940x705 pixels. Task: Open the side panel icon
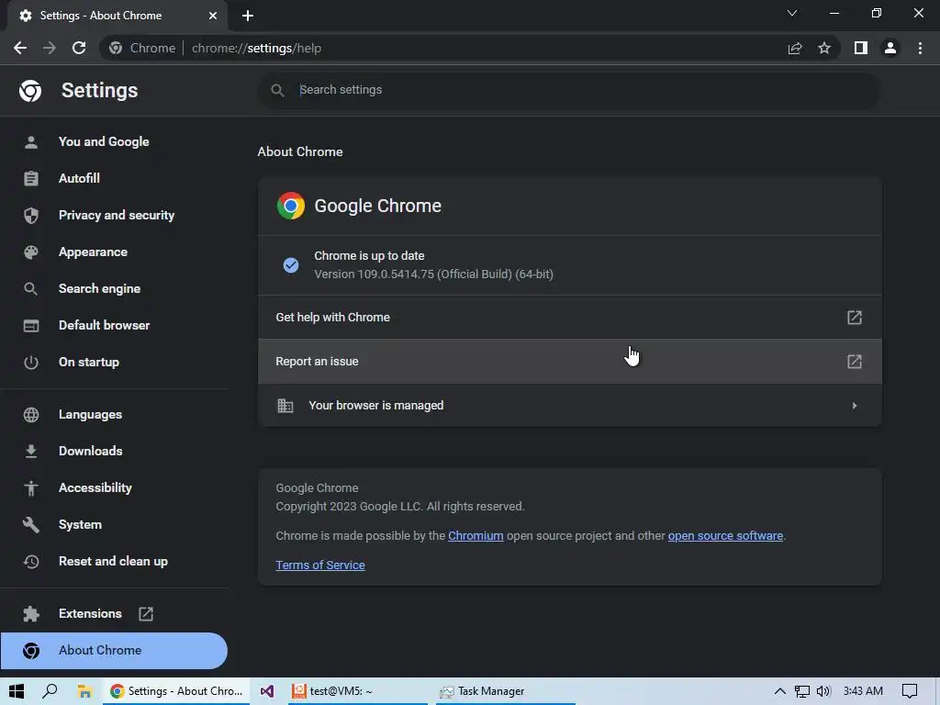861,48
